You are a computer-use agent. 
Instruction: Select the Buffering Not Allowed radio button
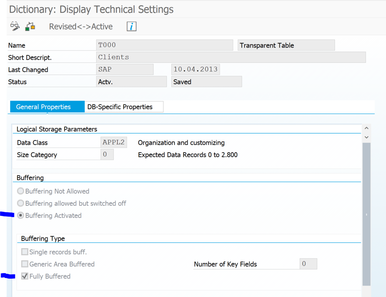(20, 191)
